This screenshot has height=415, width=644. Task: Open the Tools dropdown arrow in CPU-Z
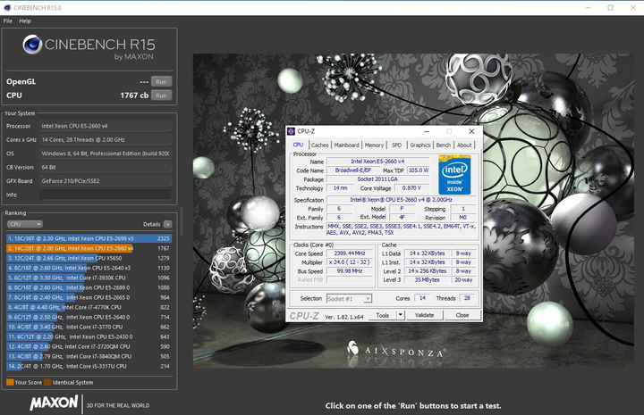[401, 315]
